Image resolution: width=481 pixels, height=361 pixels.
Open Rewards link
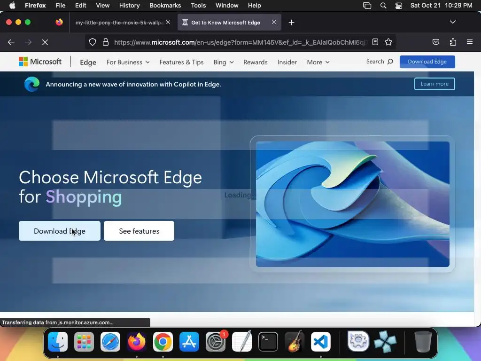[255, 62]
